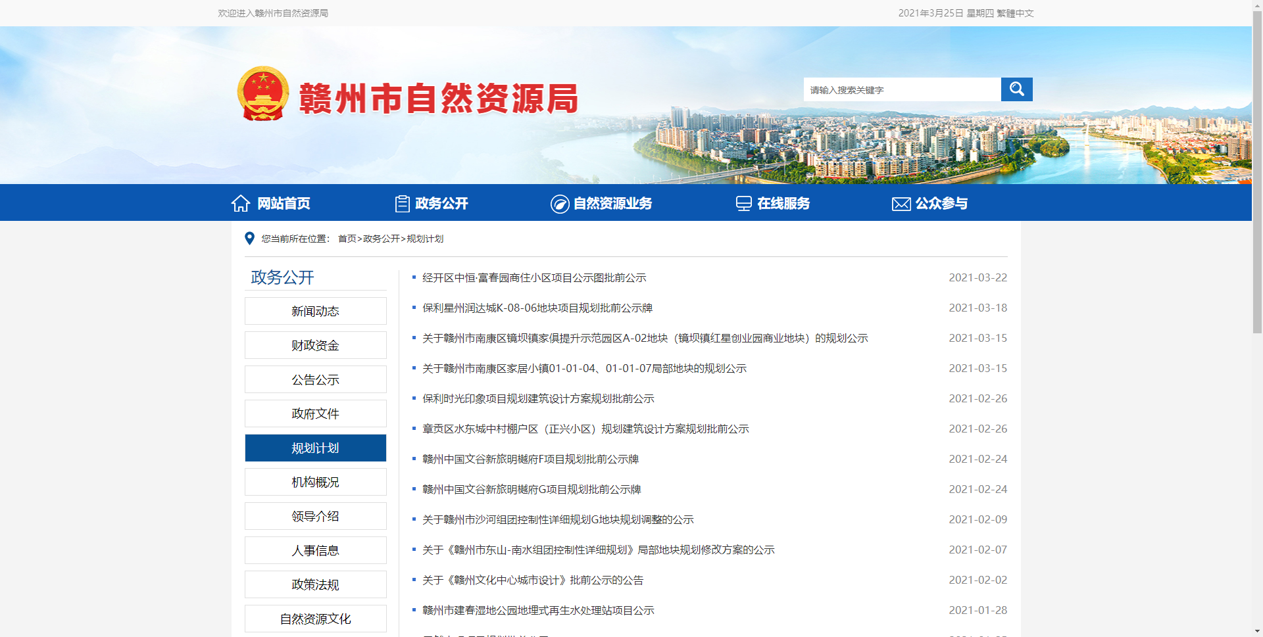1263x637 pixels.
Task: Open the 公众参与 navigation menu
Action: tap(941, 203)
